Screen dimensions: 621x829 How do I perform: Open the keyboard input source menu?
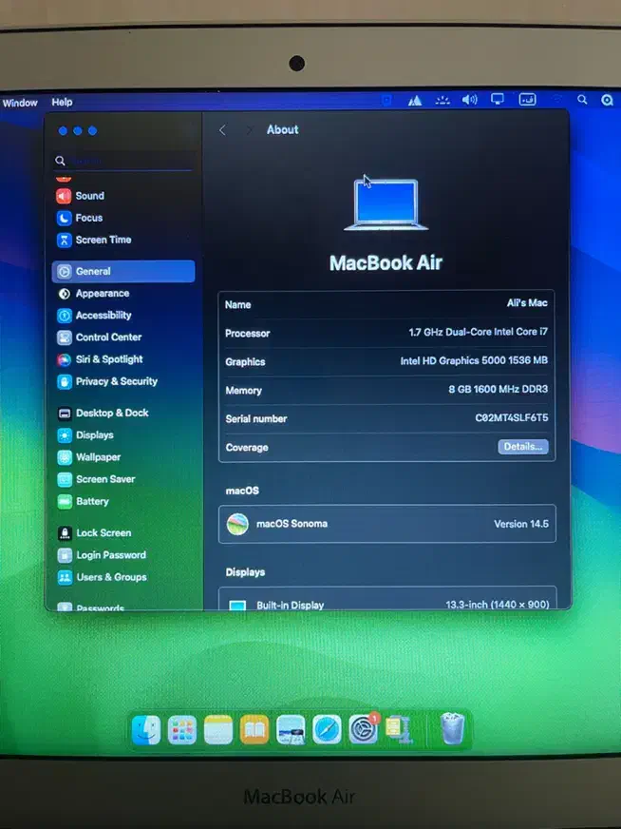(528, 100)
